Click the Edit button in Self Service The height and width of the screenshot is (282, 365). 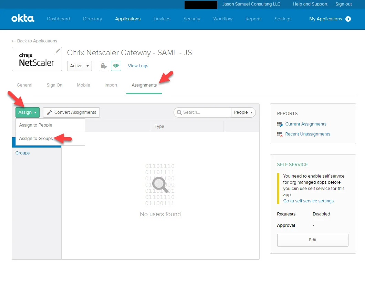313,240
